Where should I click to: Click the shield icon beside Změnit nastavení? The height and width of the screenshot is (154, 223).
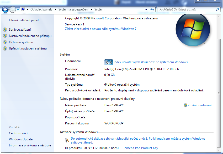[185, 105]
